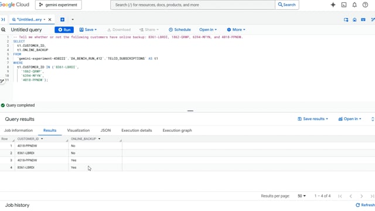Image resolution: width=375 pixels, height=211 pixels.
Task: Switch to the JSON tab
Action: [x=105, y=130]
